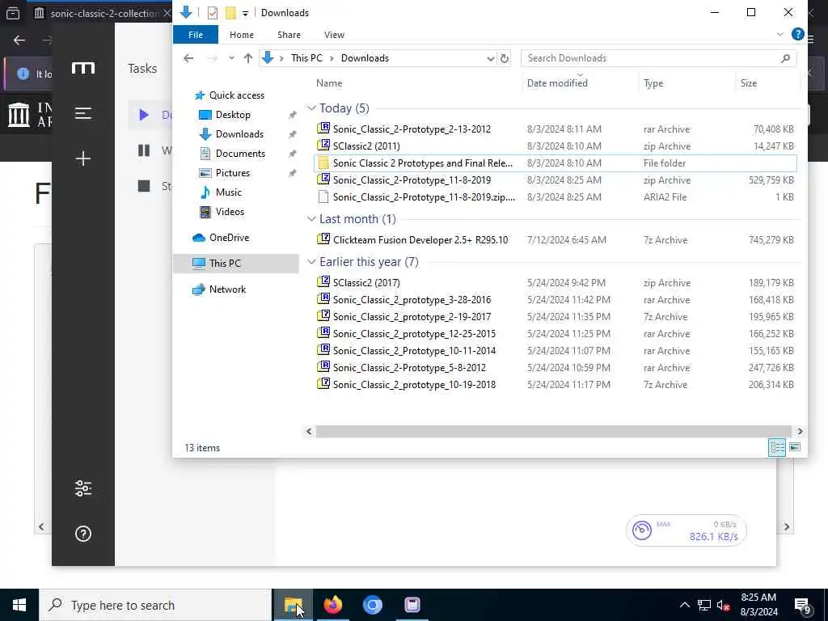The width and height of the screenshot is (828, 621).
Task: Click Motrix speedometer speed limit widget
Action: point(686,530)
